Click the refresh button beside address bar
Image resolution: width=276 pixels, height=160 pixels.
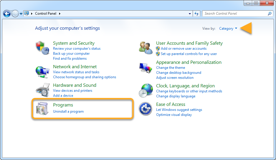(x=196, y=14)
